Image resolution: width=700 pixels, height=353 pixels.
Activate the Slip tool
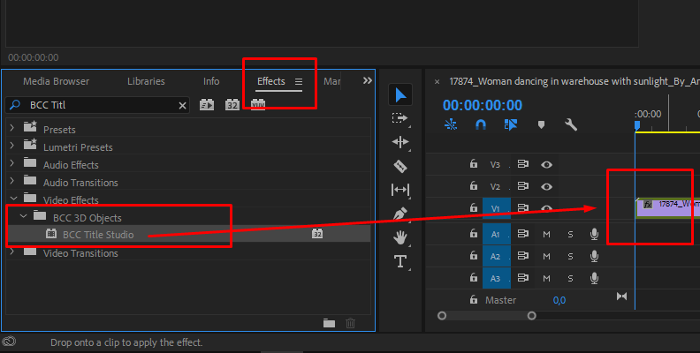[400, 190]
